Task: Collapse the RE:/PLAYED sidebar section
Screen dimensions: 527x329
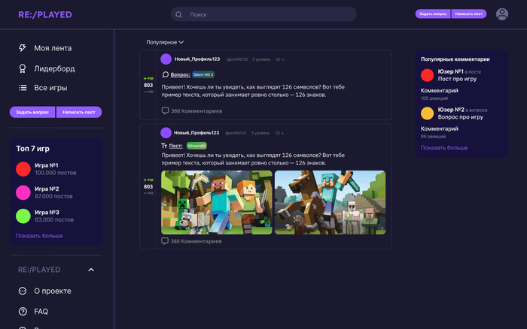Action: click(x=91, y=270)
